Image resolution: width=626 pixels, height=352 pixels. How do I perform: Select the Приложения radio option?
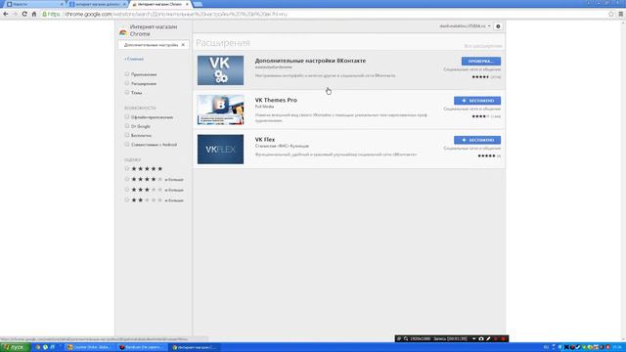click(127, 74)
